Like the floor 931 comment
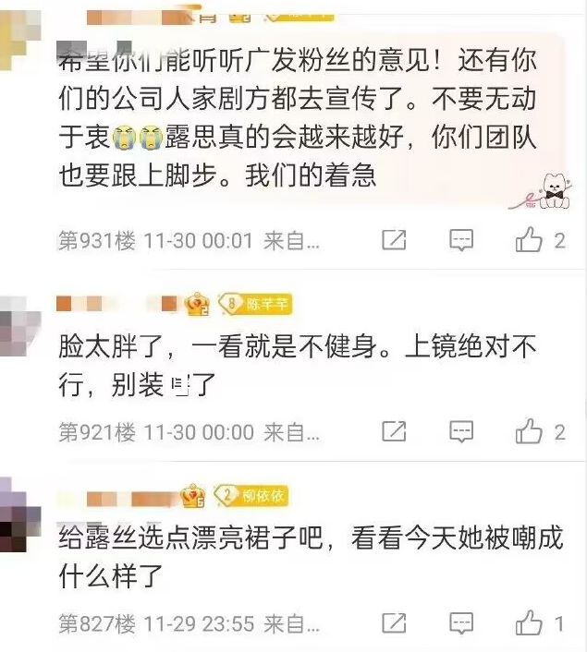 (529, 239)
